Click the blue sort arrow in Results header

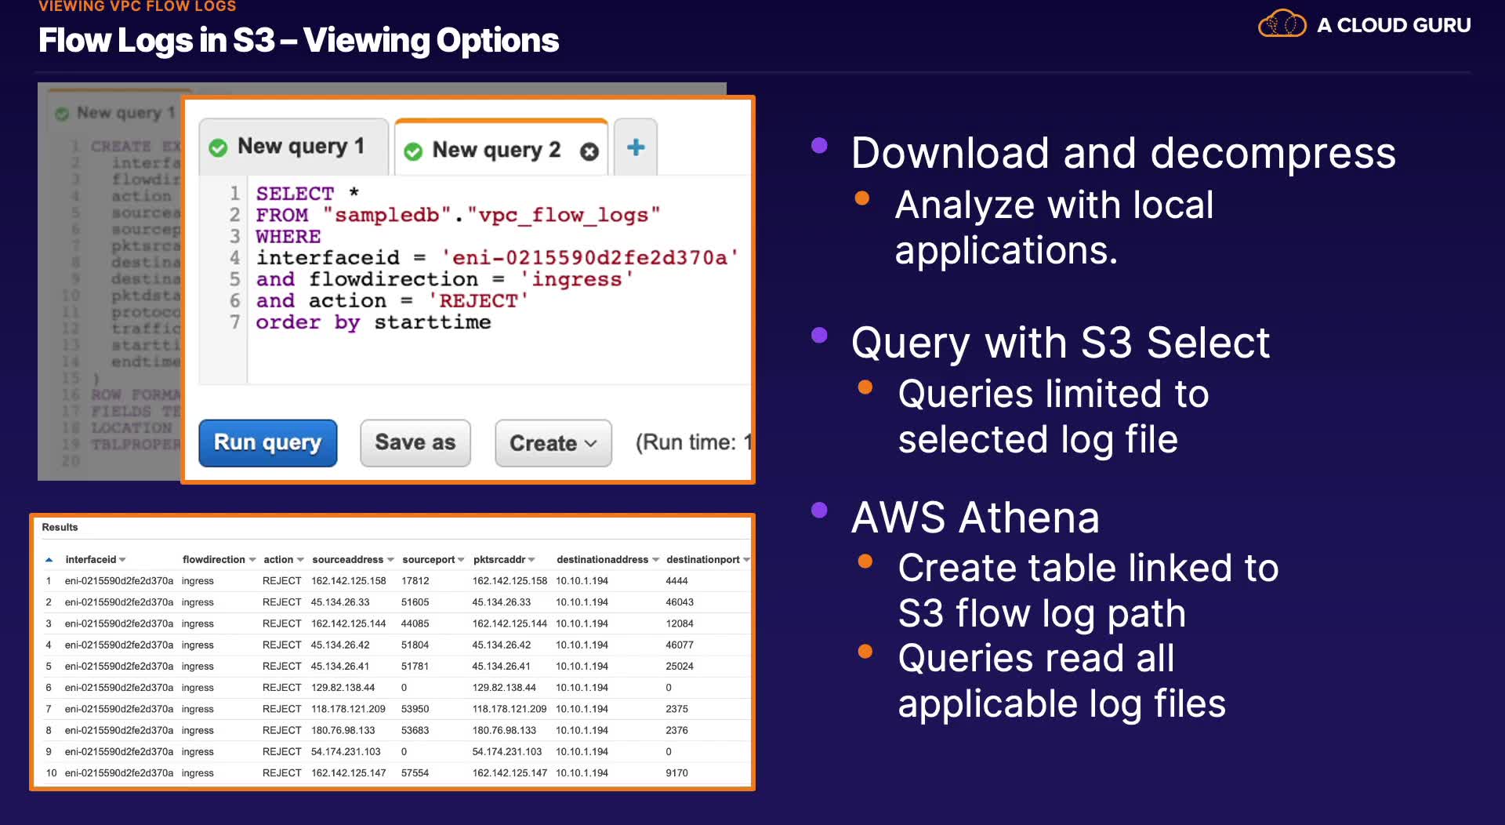tap(49, 560)
